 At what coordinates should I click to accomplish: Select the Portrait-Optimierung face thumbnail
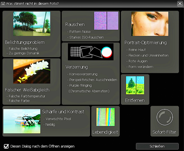tap(150, 24)
